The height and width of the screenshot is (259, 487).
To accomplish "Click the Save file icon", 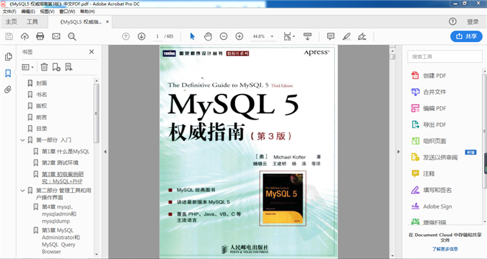I will point(9,36).
